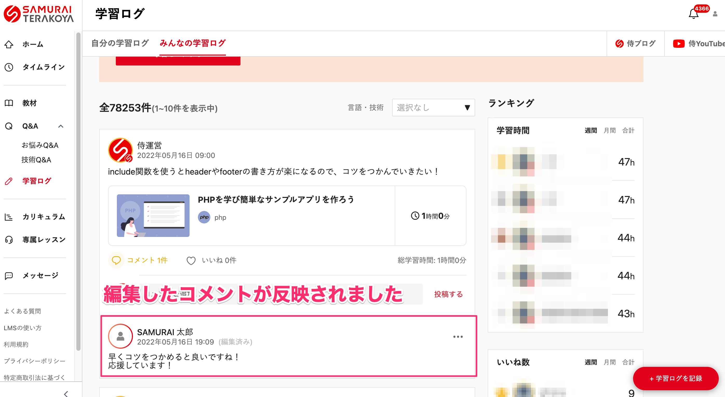The width and height of the screenshot is (725, 397).
Task: Click the コメント icon on the post
Action: [116, 260]
